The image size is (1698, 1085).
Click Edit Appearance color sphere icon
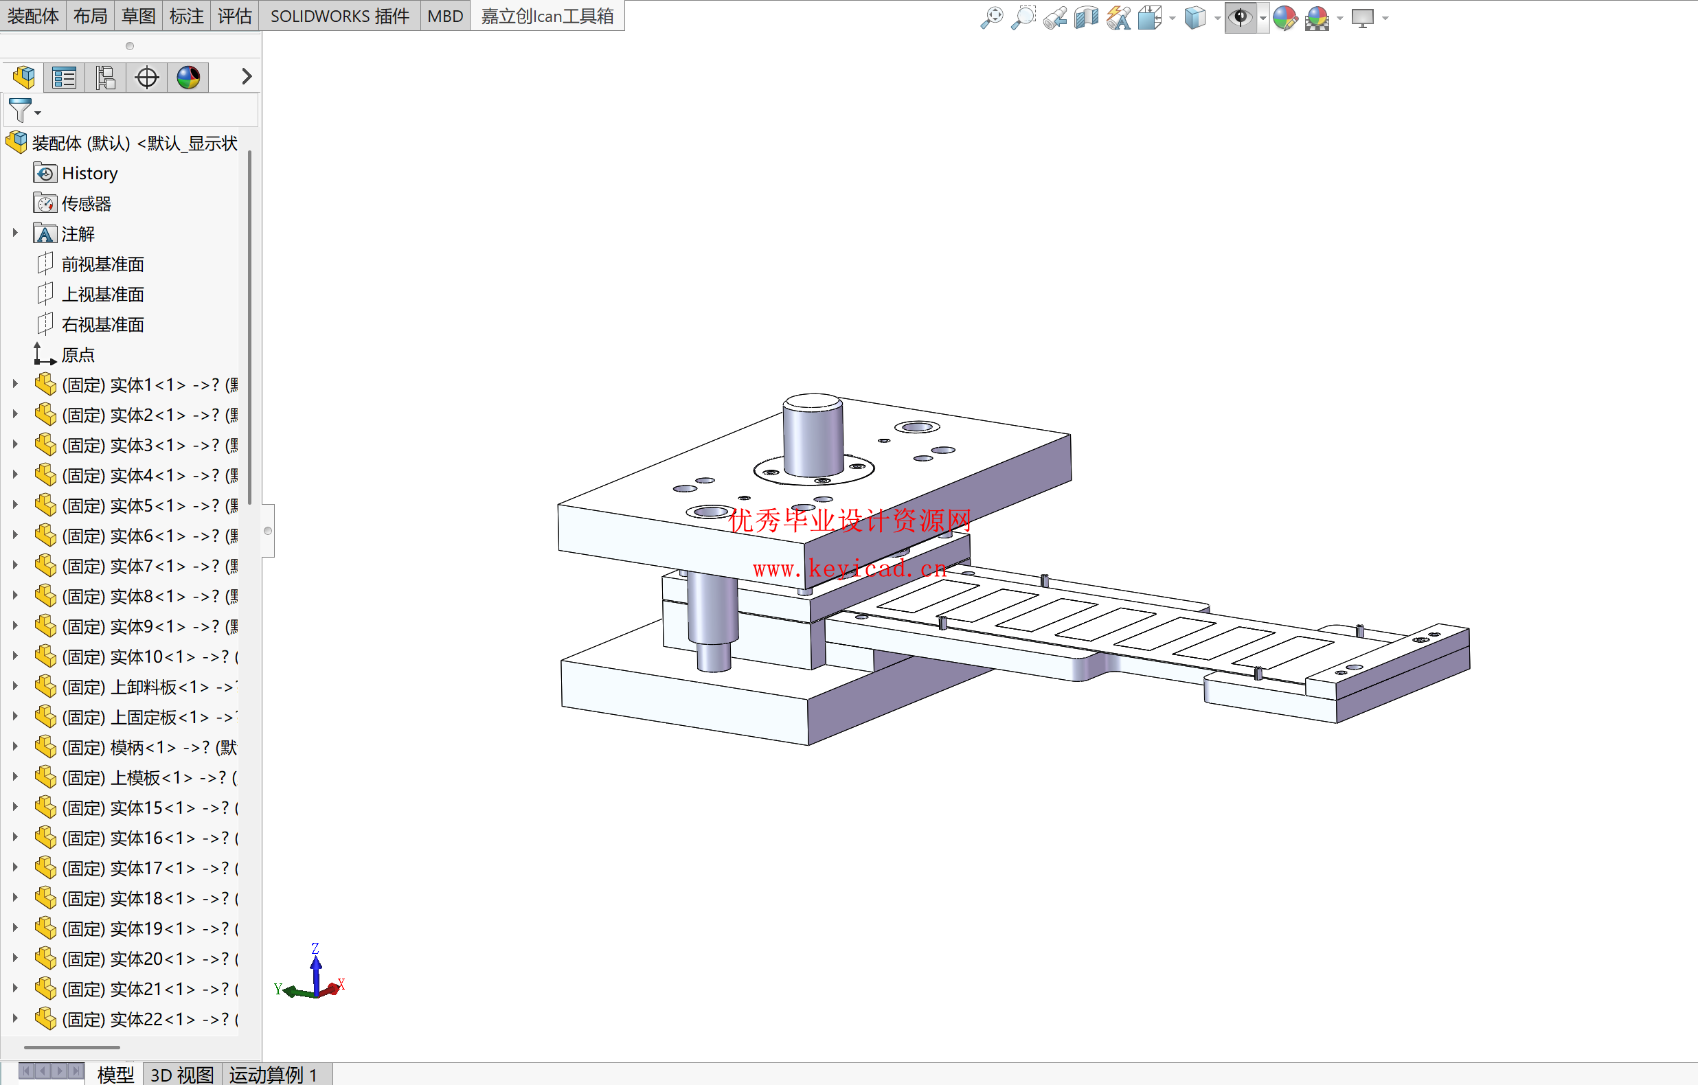pyautogui.click(x=1285, y=17)
